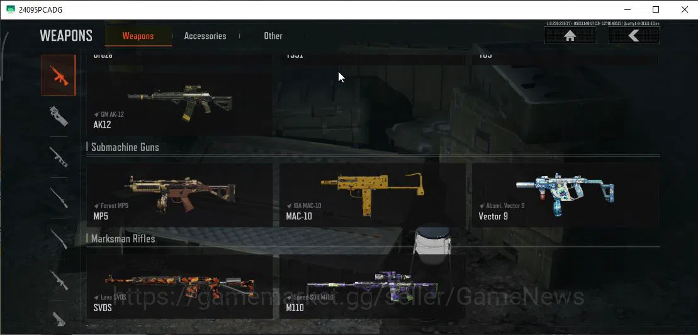Image resolution: width=698 pixels, height=335 pixels.
Task: Open the Other tab
Action: click(273, 36)
